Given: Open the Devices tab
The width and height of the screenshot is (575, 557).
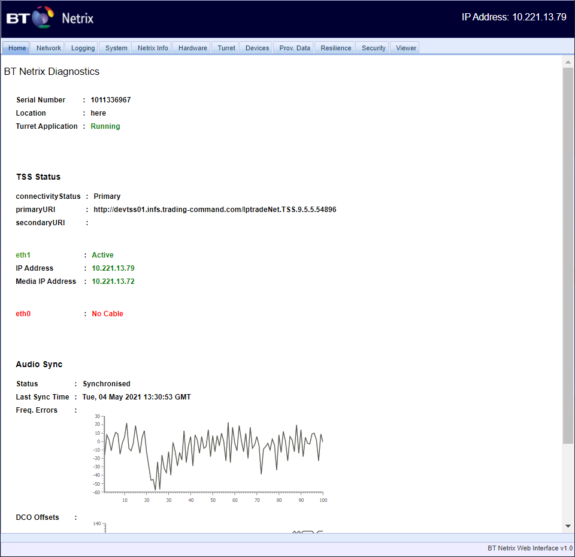Looking at the screenshot, I should click(x=257, y=48).
